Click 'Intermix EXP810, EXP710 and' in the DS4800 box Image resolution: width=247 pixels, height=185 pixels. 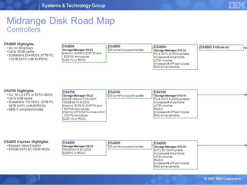point(82,53)
